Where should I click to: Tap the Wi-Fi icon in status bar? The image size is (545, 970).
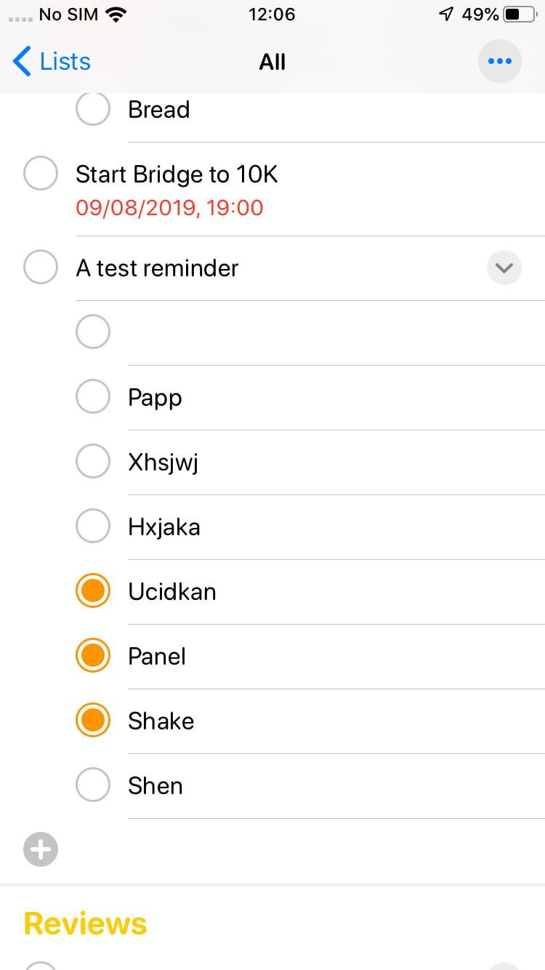pyautogui.click(x=116, y=14)
